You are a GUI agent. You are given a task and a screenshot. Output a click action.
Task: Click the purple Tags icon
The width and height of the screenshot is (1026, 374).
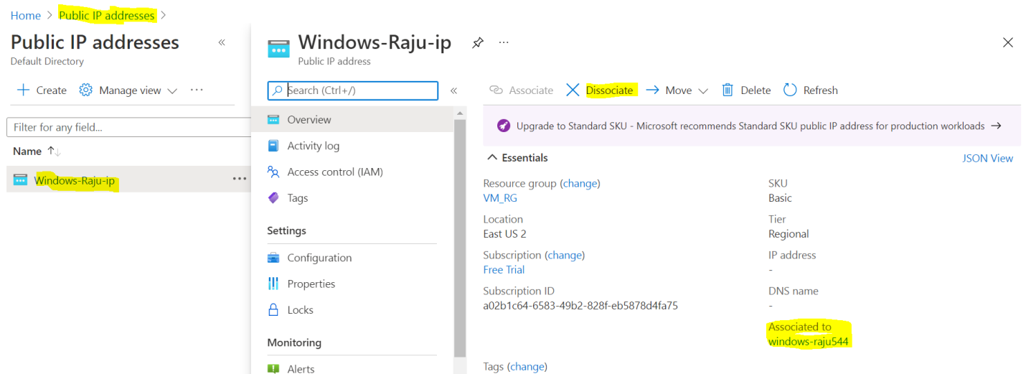coord(273,198)
